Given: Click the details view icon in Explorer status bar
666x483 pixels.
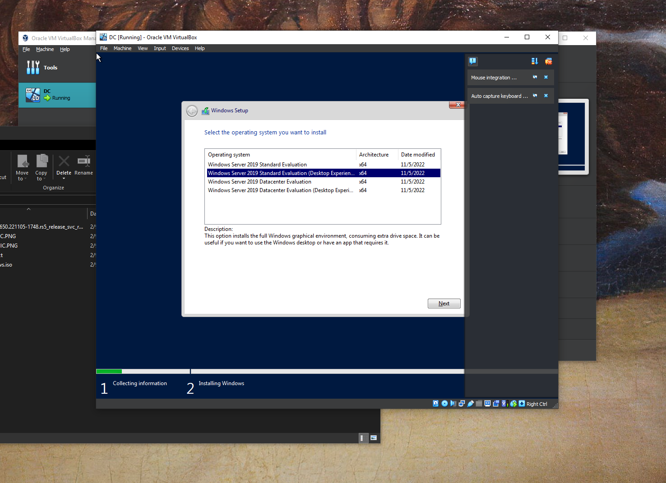Looking at the screenshot, I should (x=363, y=438).
